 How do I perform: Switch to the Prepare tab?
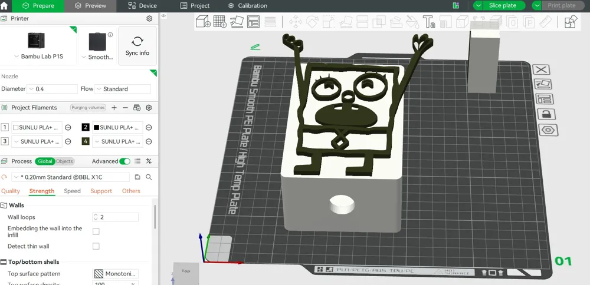(38, 6)
